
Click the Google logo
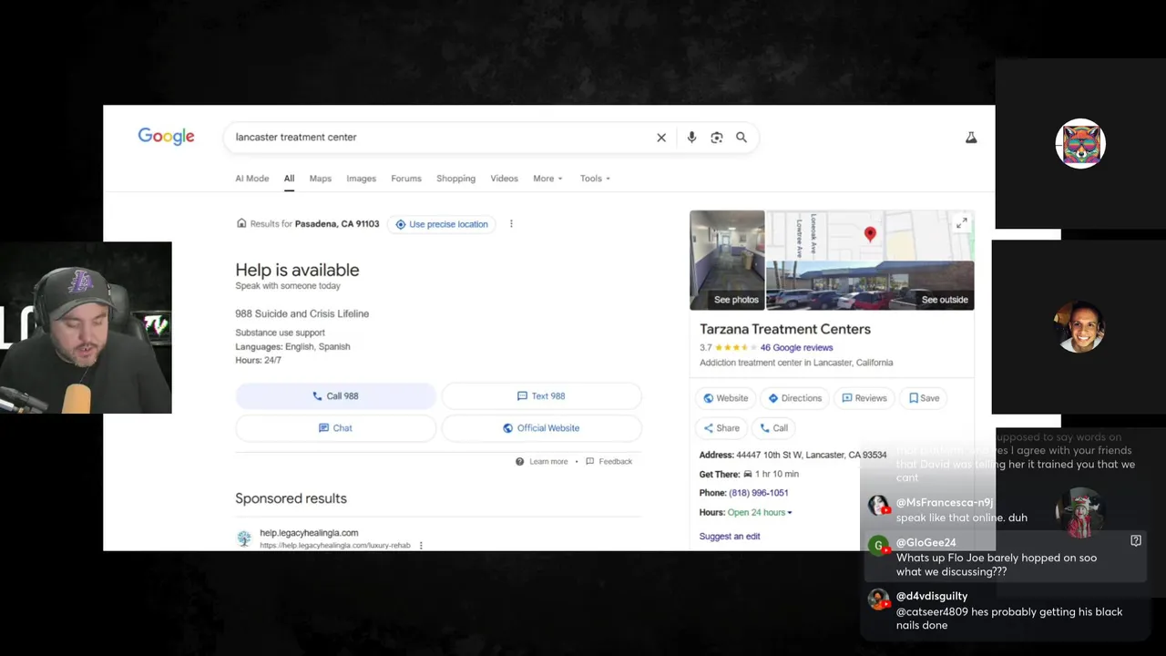[166, 137]
